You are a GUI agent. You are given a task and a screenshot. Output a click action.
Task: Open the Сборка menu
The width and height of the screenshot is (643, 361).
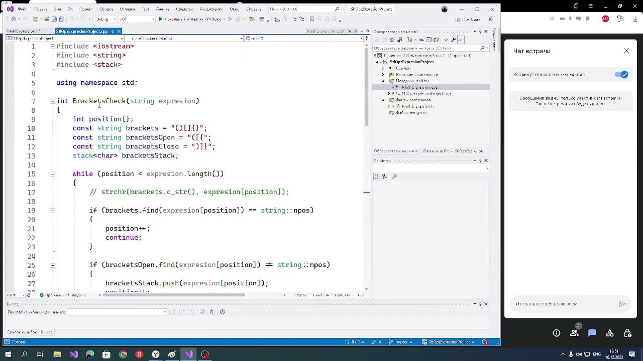tap(106, 9)
